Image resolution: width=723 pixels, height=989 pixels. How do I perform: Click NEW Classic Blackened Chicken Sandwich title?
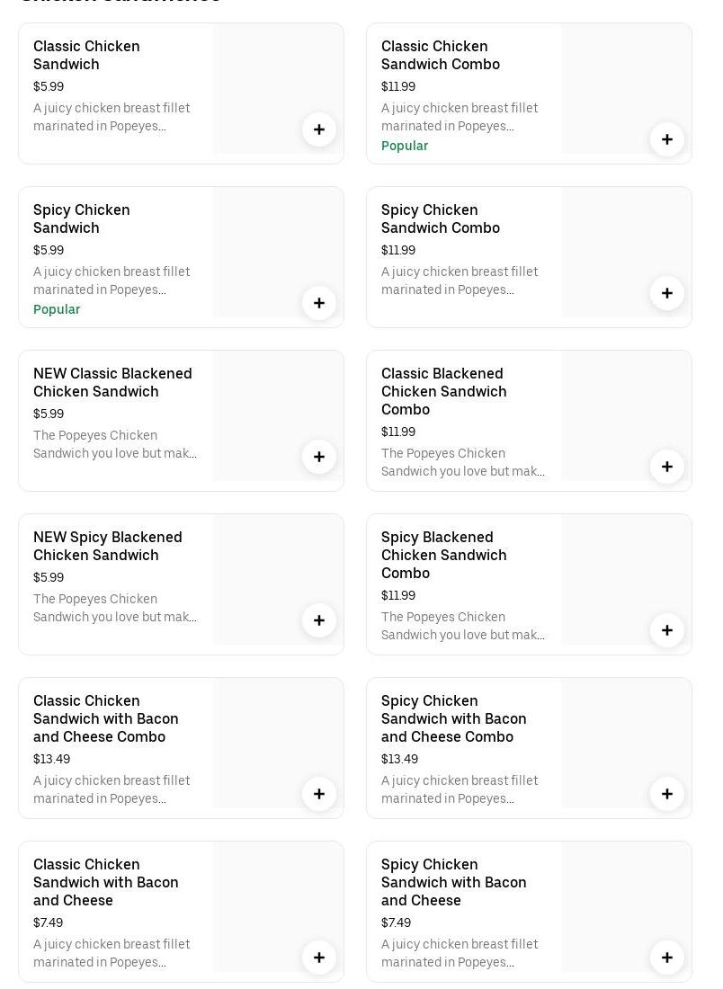(x=112, y=382)
